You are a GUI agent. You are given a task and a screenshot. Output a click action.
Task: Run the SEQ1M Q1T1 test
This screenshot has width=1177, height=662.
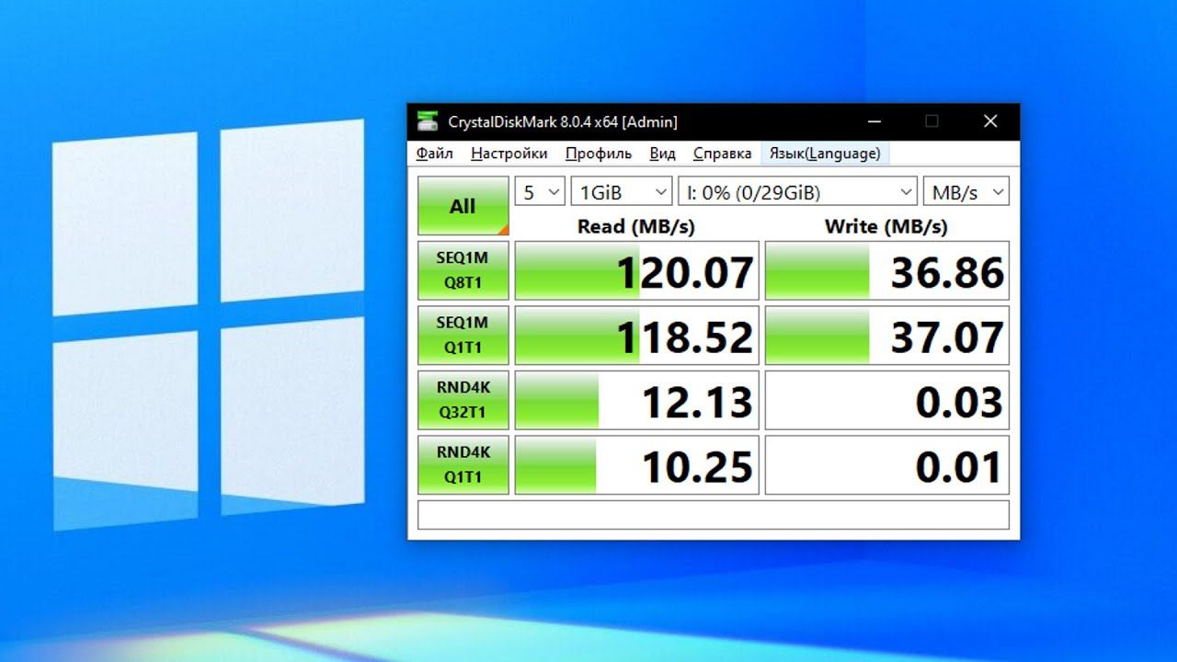[463, 336]
